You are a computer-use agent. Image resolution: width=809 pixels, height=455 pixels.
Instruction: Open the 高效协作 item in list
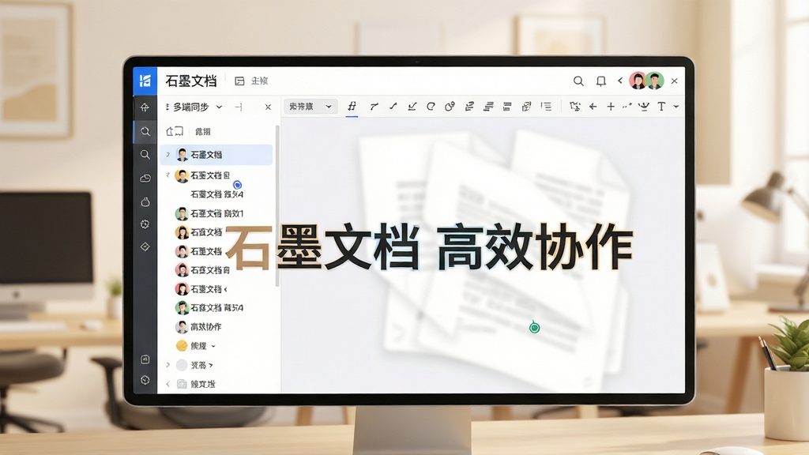[206, 326]
